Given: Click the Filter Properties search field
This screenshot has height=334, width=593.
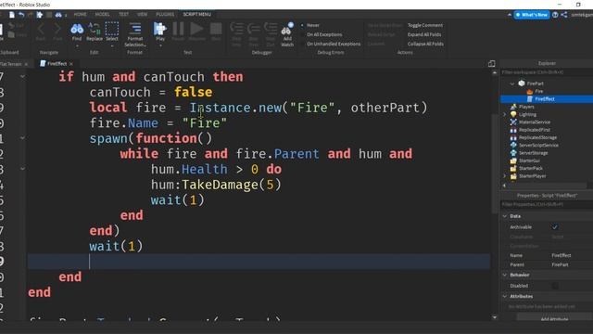Looking at the screenshot, I should coord(547,204).
